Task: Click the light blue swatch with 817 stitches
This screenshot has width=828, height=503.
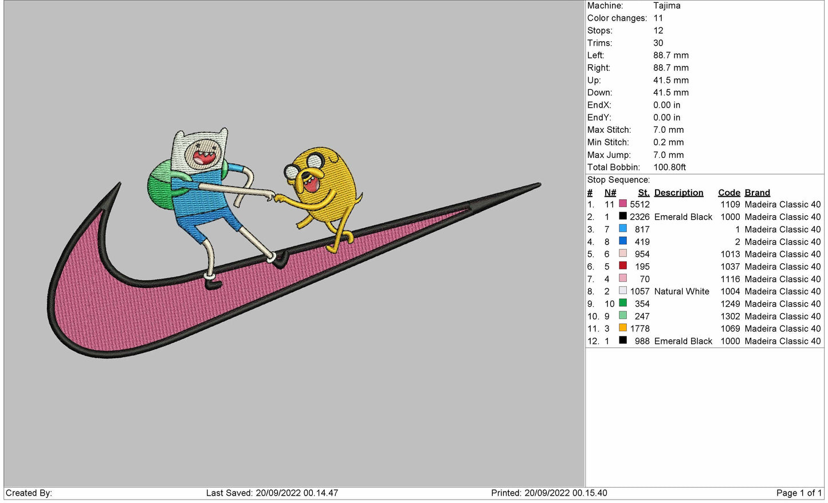Action: point(623,229)
